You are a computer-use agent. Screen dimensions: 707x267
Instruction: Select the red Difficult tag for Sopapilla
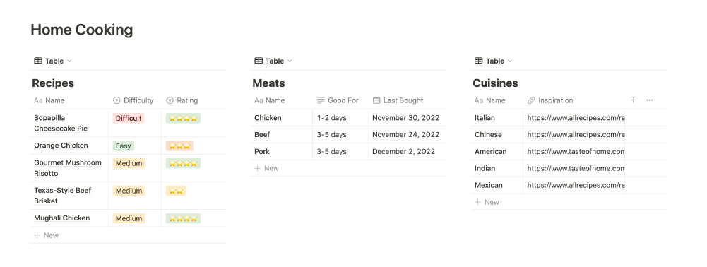point(129,118)
